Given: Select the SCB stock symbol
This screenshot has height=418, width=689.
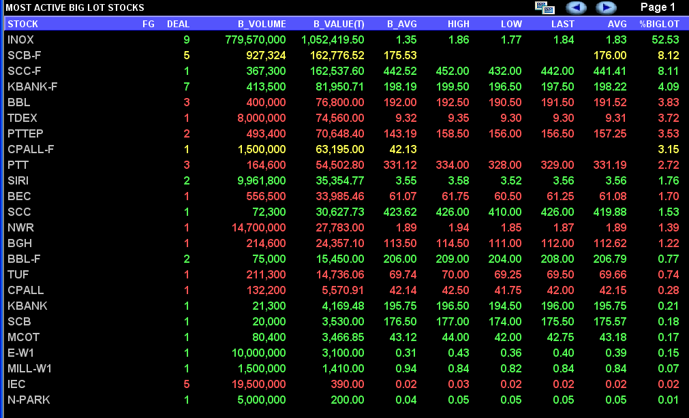Looking at the screenshot, I should coord(19,322).
